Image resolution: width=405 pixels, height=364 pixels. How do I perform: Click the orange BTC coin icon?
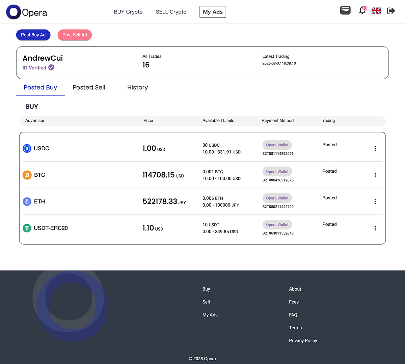(27, 175)
